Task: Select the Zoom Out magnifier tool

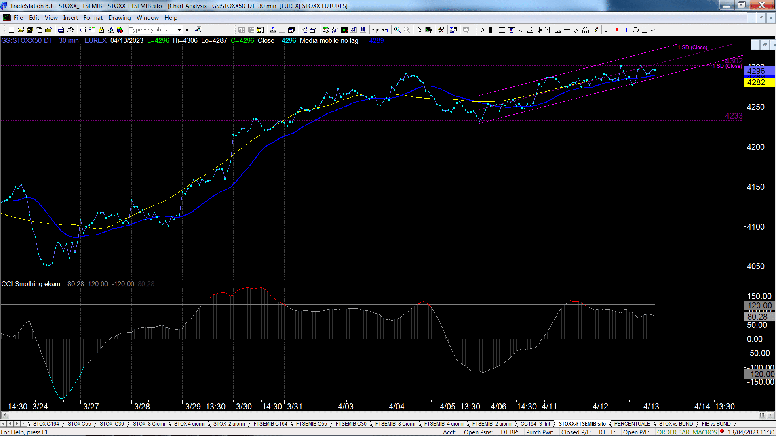Action: click(407, 29)
